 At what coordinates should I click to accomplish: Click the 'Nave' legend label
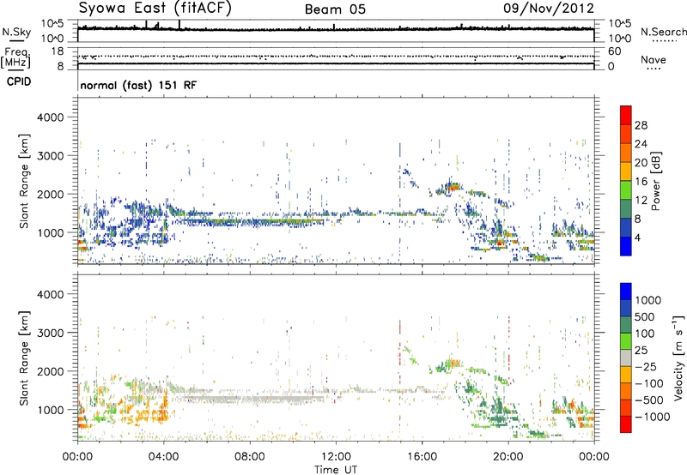click(654, 59)
